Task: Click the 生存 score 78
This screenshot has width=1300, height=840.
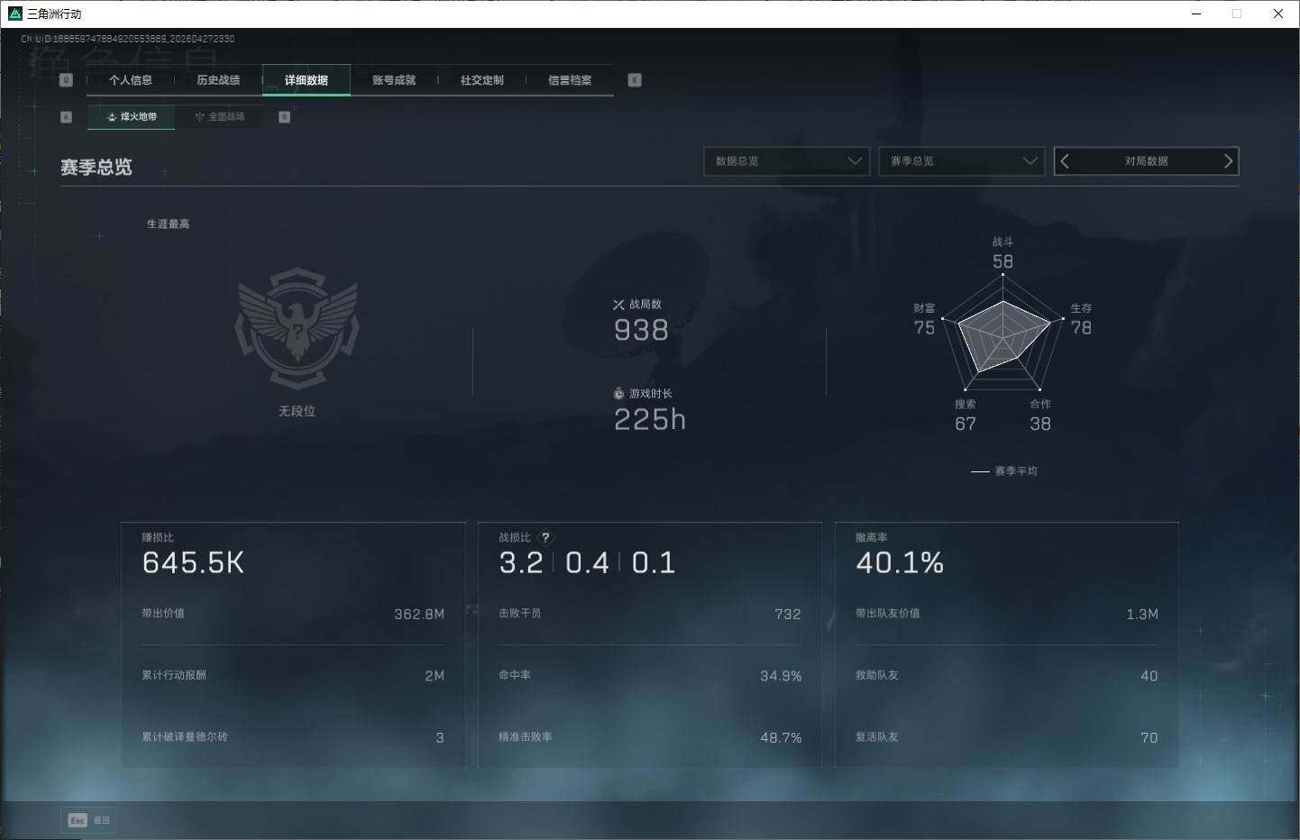Action: coord(1081,328)
